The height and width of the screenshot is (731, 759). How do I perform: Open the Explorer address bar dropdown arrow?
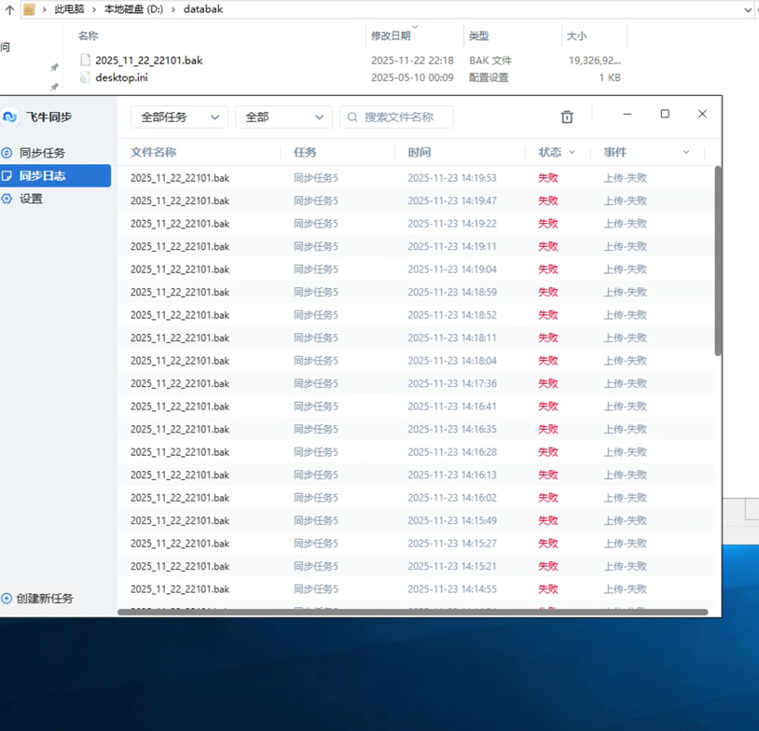(748, 9)
